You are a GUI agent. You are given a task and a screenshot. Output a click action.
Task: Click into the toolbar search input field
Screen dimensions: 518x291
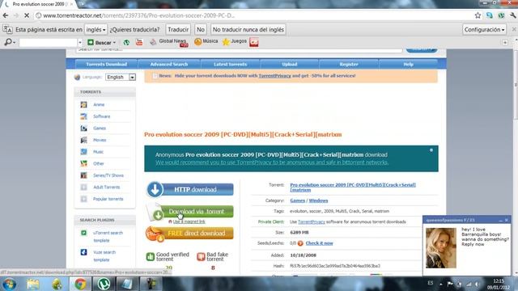click(x=49, y=43)
